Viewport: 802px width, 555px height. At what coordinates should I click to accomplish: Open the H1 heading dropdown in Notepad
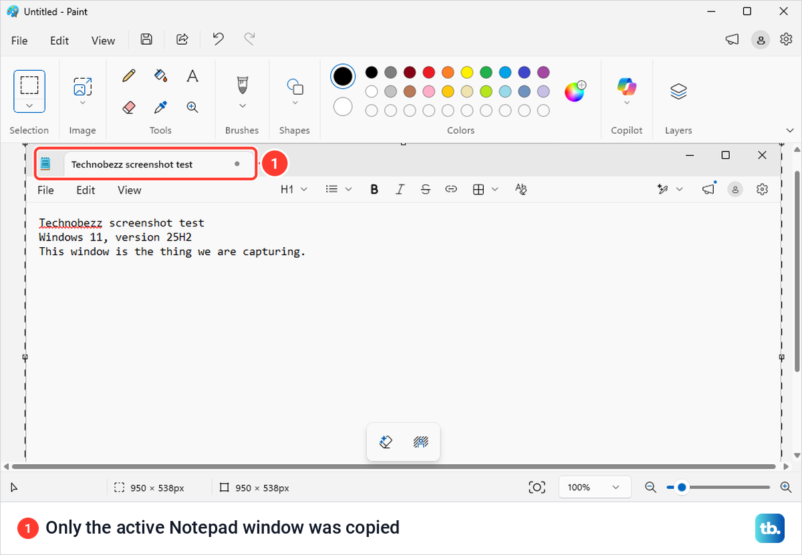(x=294, y=190)
